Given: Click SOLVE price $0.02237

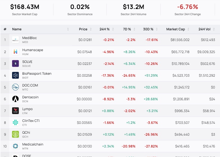Looking at the screenshot, I should click(x=85, y=64).
